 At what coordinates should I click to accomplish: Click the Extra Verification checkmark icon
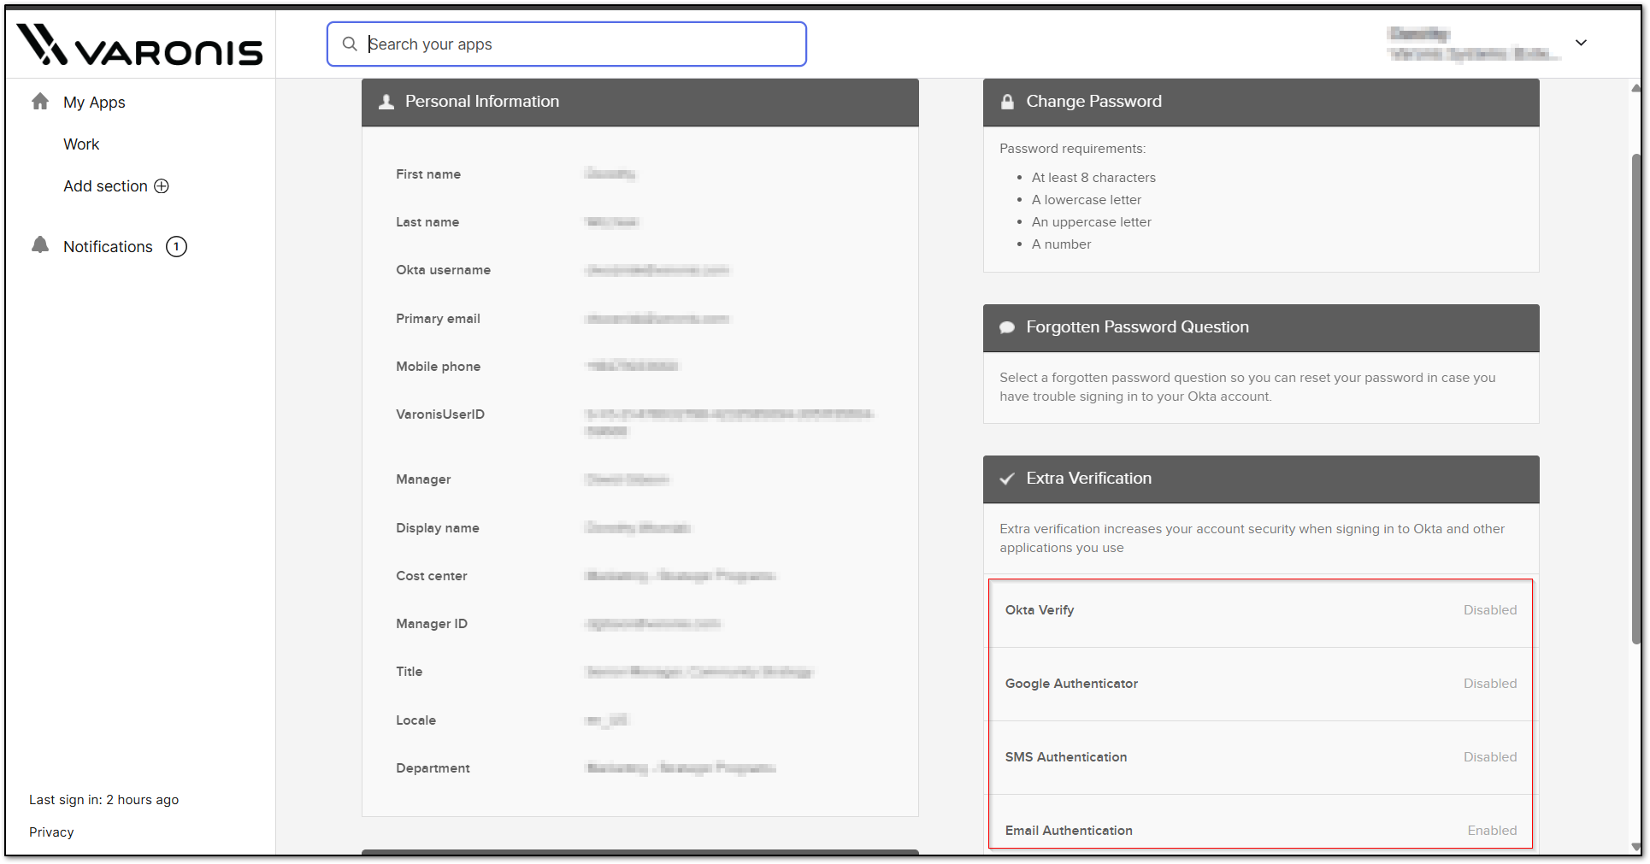pos(1008,479)
